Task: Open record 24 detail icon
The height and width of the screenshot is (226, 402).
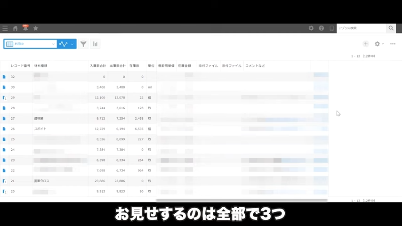Action: coord(4,150)
